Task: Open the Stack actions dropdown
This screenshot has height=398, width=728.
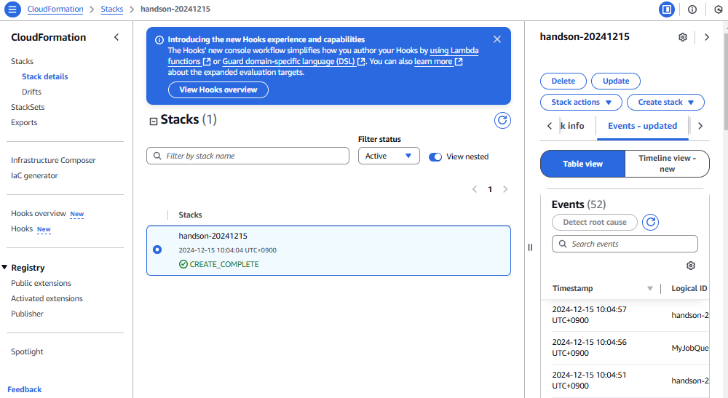Action: click(581, 102)
